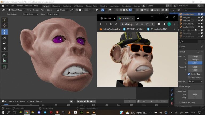This screenshot has height=115, width=205.
Task: Switch to Untitled Chrome tab
Action: (x=108, y=18)
